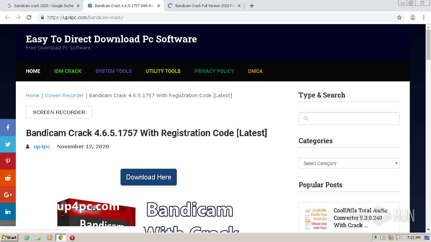Share page on Google Plus sidebar icon
This screenshot has height=242, width=431.
8,195
